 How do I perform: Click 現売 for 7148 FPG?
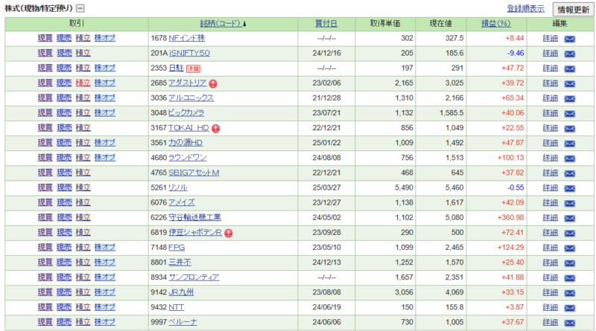pos(64,247)
